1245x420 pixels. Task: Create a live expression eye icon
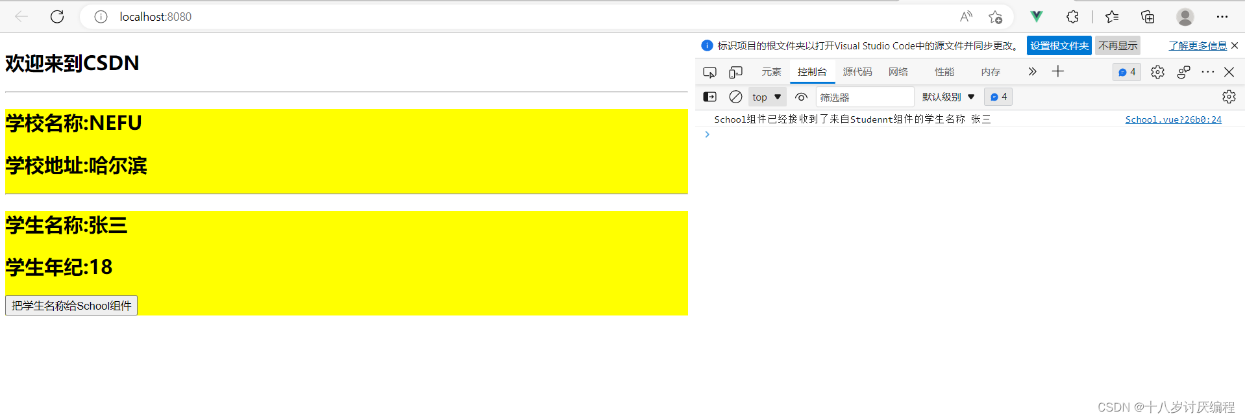pos(801,97)
